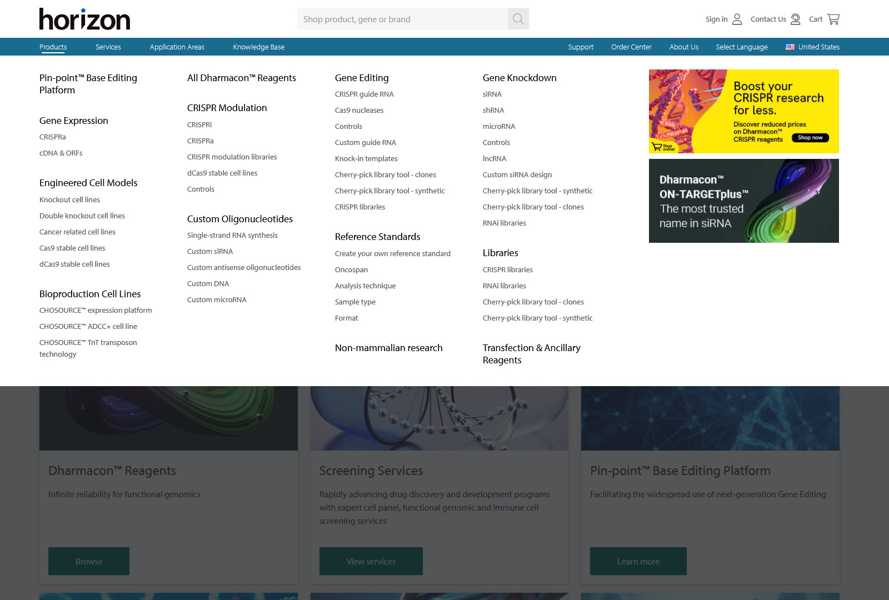
Task: Open Libraries category heading
Action: [501, 253]
